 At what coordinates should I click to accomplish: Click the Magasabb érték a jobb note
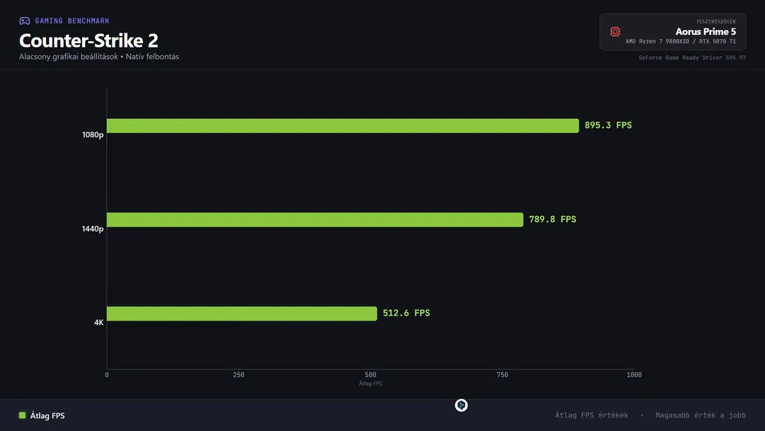[x=700, y=415]
